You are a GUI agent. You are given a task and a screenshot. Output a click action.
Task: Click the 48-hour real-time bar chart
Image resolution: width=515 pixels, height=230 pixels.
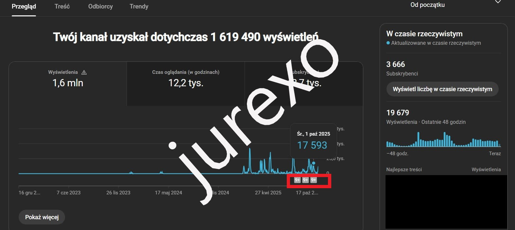pos(443,140)
